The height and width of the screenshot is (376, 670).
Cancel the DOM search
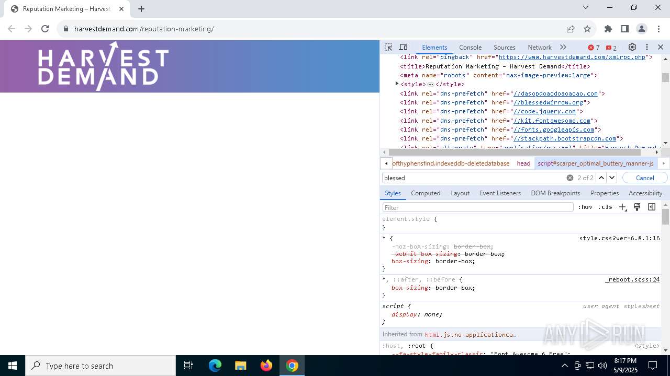tap(645, 178)
